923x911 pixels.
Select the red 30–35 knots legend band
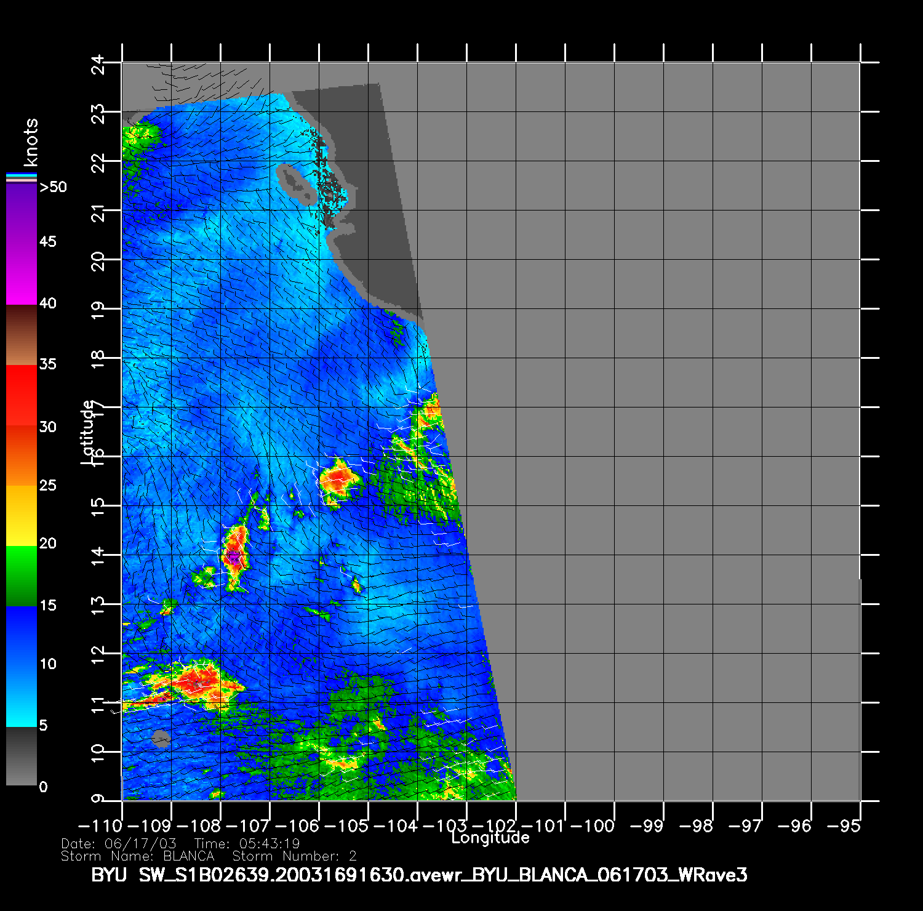pos(21,395)
